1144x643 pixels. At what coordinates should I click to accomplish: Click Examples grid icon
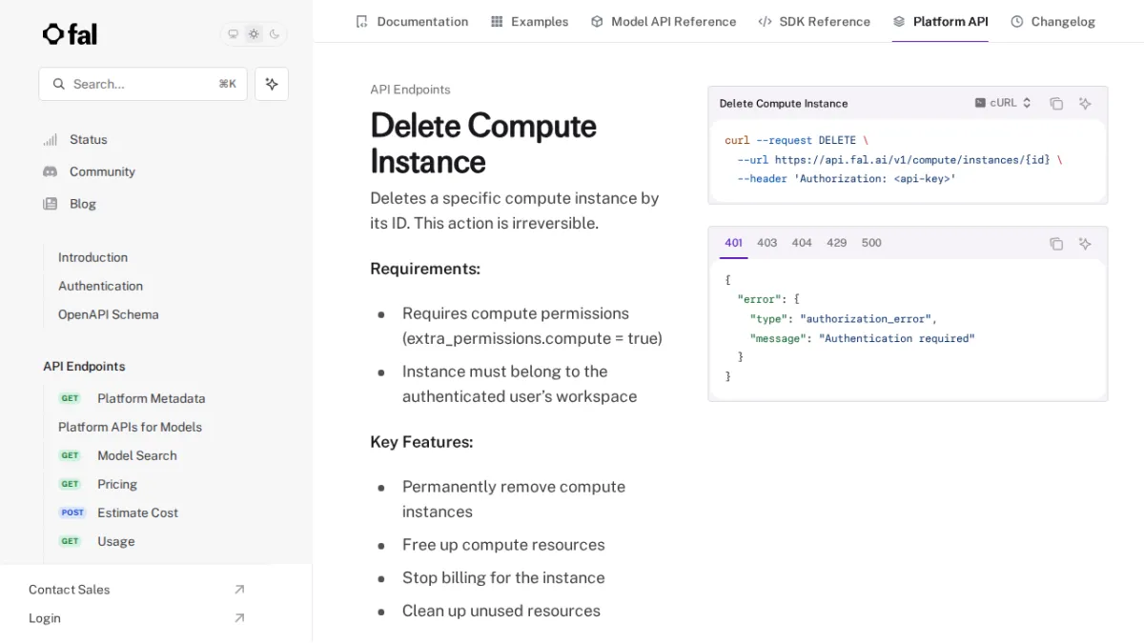click(x=497, y=21)
